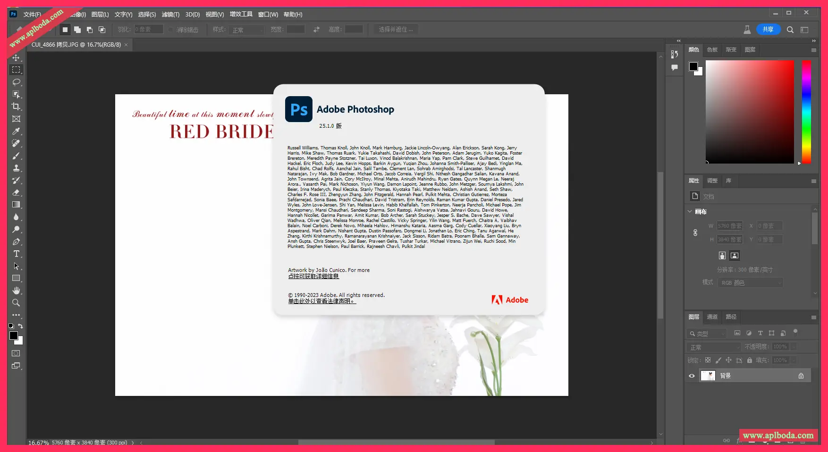The image size is (828, 452).
Task: Select the Move tool
Action: [16, 58]
